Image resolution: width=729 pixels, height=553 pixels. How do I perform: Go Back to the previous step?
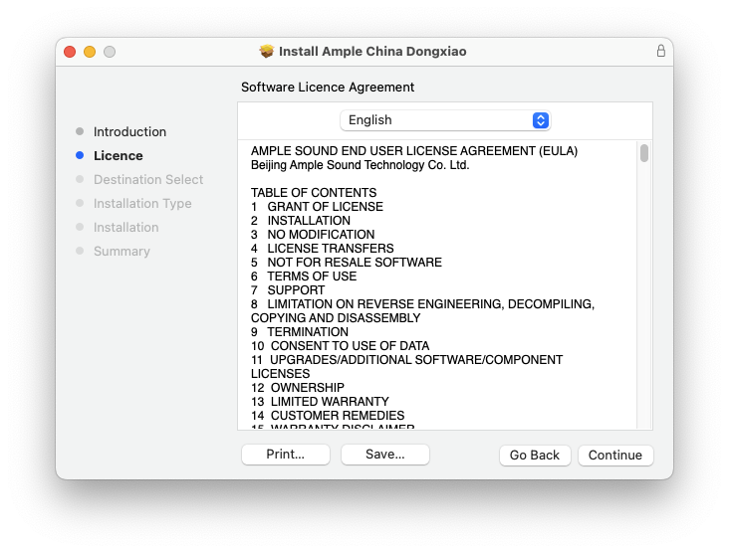click(x=535, y=455)
